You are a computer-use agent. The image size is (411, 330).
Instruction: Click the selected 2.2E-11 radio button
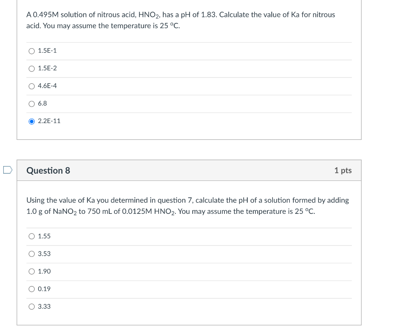pos(32,121)
